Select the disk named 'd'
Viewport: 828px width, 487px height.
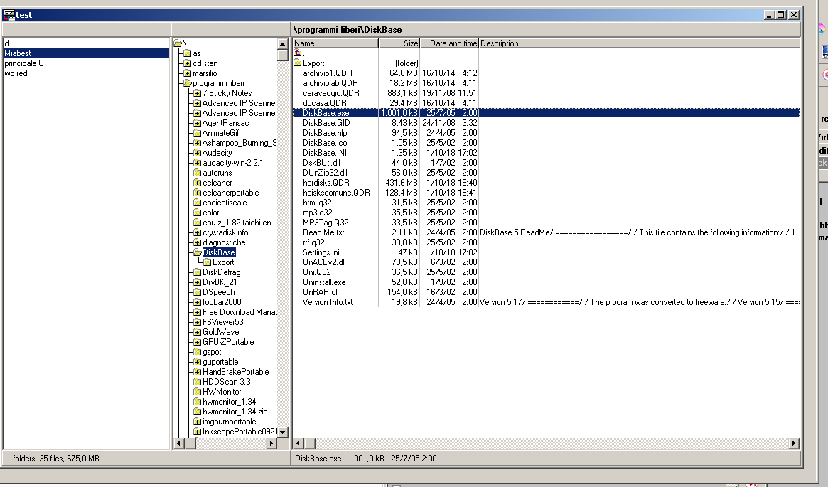coord(86,43)
